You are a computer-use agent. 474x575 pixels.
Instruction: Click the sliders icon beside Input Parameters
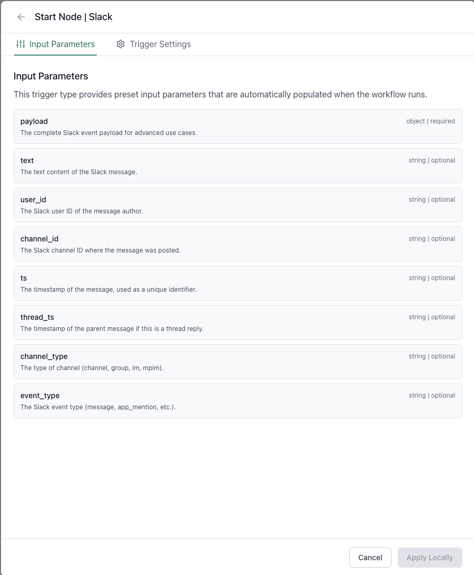click(x=21, y=44)
